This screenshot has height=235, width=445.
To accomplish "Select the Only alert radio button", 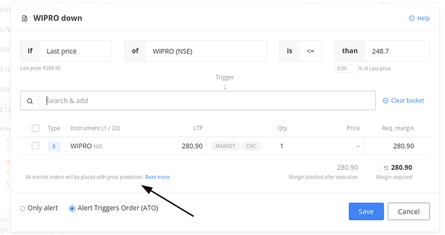I will pyautogui.click(x=23, y=209).
